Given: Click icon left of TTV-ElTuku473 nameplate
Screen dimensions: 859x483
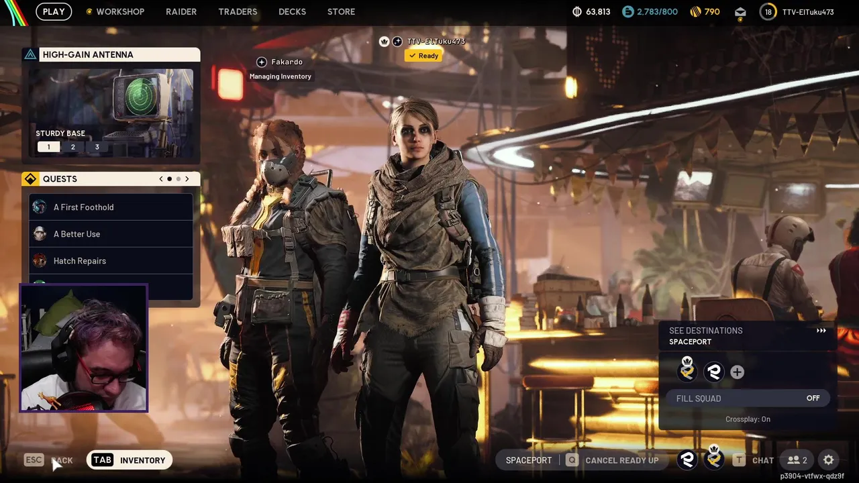Looking at the screenshot, I should [x=397, y=41].
